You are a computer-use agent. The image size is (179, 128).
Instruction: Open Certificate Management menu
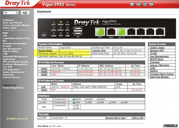pyautogui.click(x=15, y=64)
